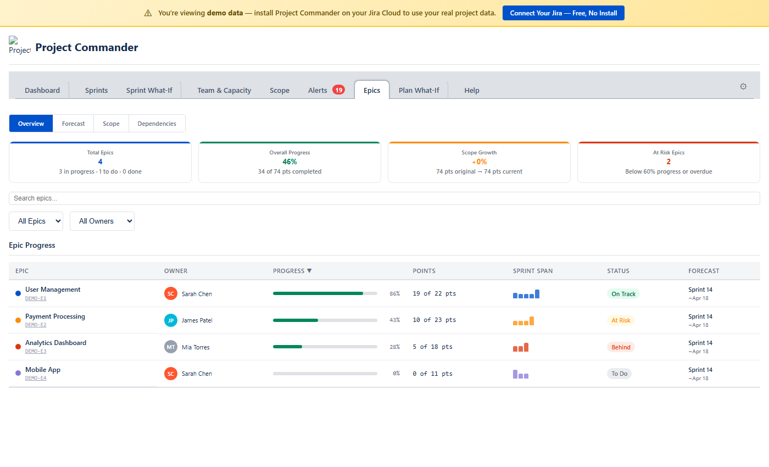The width and height of the screenshot is (769, 467).
Task: Click the warning icon in the demo banner
Action: pyautogui.click(x=148, y=12)
